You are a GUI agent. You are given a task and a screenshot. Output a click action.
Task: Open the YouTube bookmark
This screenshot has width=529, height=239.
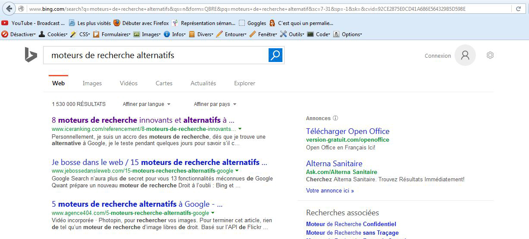(x=33, y=23)
